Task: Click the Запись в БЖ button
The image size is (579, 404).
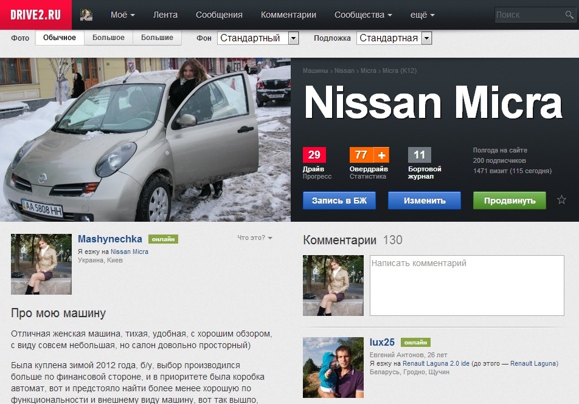Action: pos(339,200)
